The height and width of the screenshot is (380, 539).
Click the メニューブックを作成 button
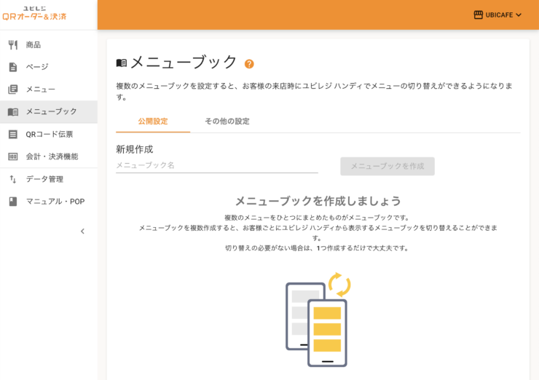click(387, 166)
